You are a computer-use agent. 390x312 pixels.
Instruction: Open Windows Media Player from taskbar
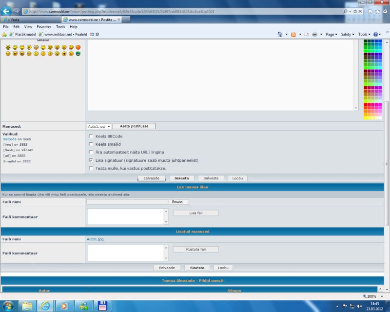pos(62,306)
